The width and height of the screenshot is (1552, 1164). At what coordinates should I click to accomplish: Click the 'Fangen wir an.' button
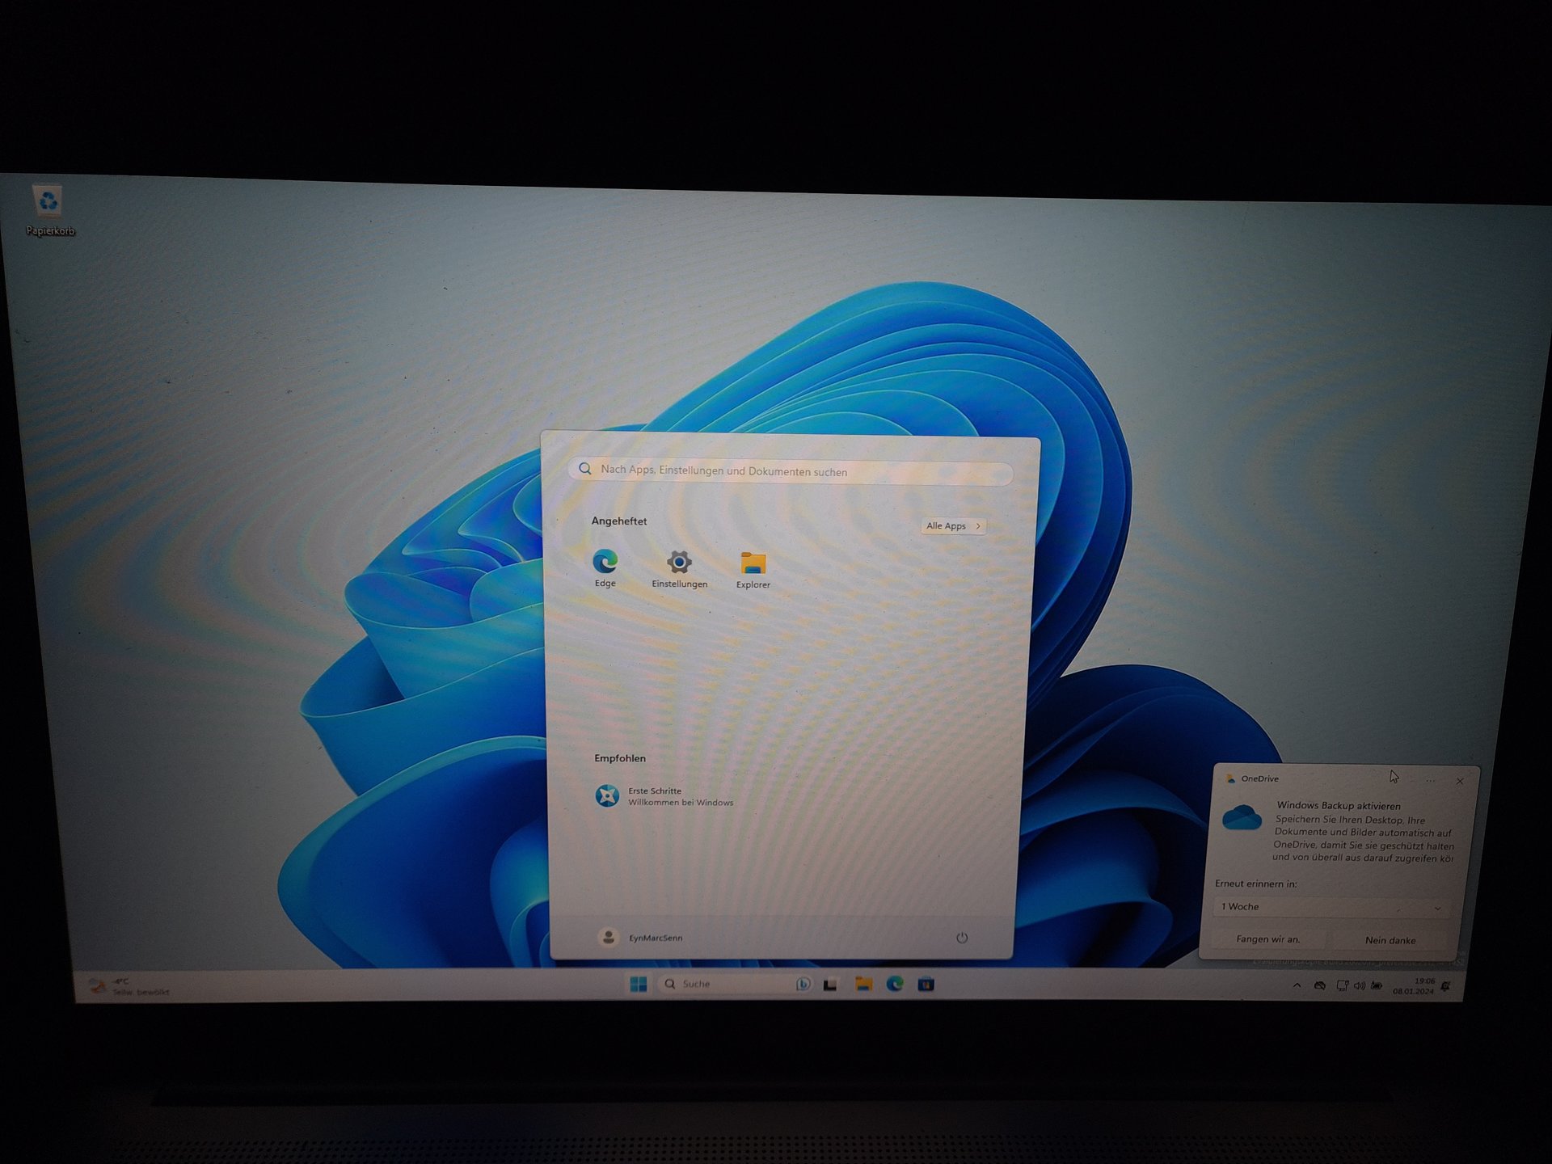tap(1267, 939)
